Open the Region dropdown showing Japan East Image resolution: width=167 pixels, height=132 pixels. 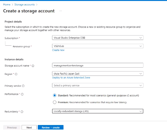point(98,74)
